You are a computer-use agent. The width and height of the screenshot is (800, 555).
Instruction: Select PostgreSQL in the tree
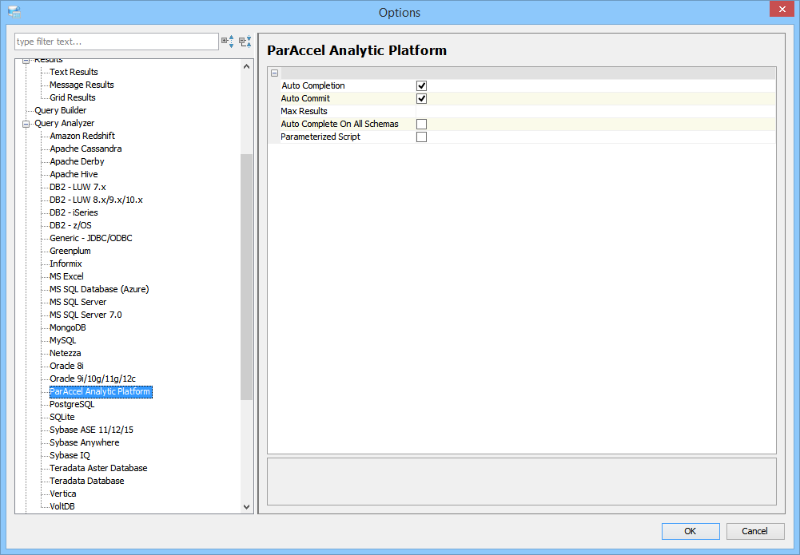[72, 404]
